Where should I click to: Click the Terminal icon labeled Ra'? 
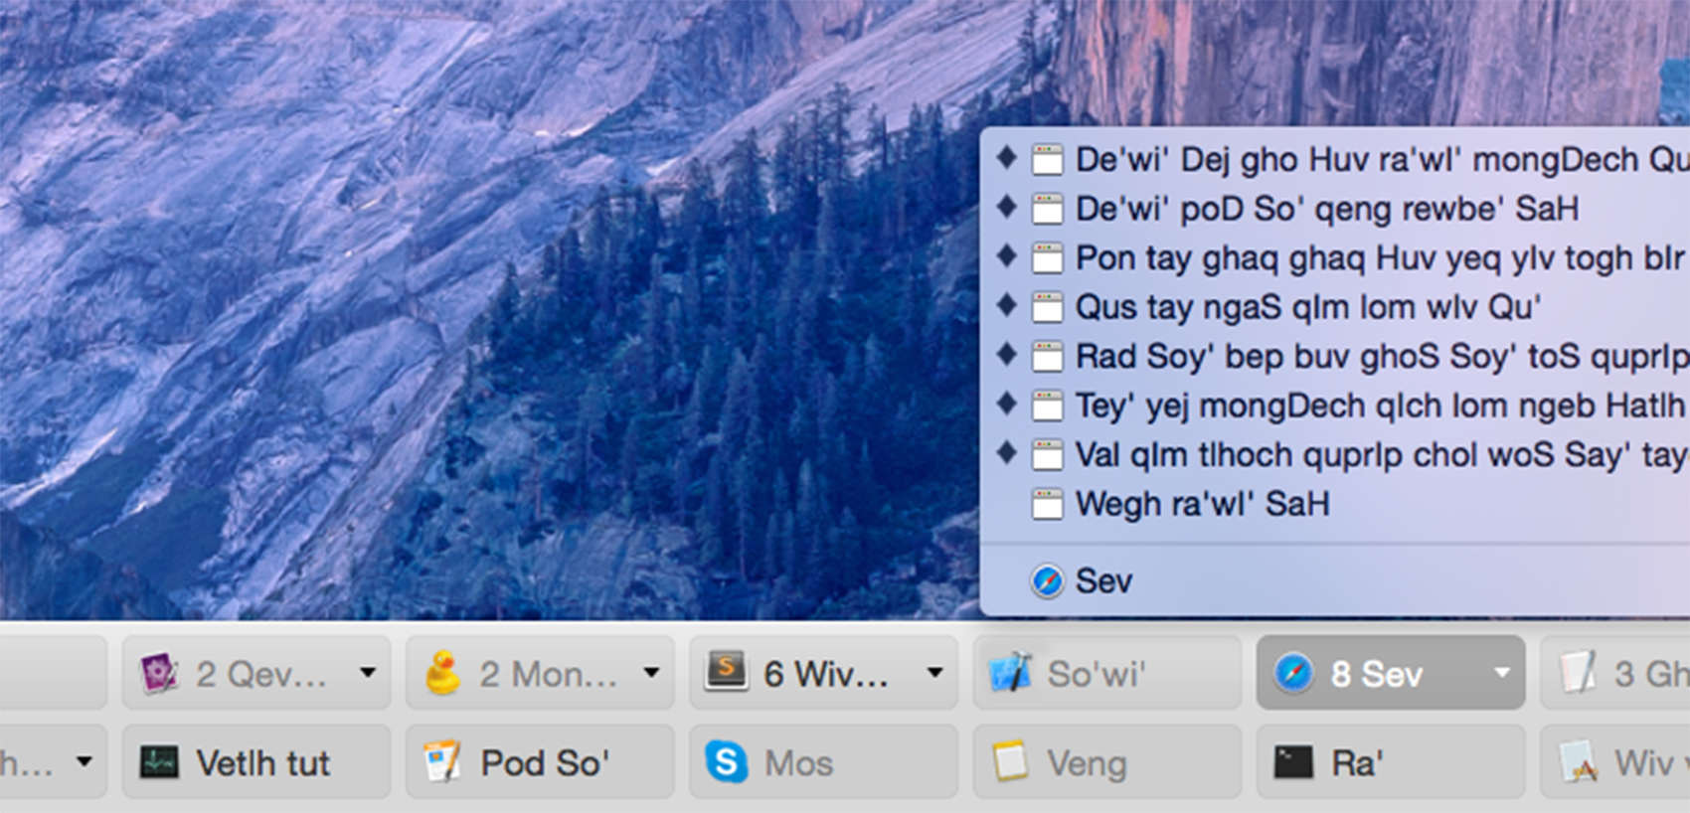click(1293, 762)
